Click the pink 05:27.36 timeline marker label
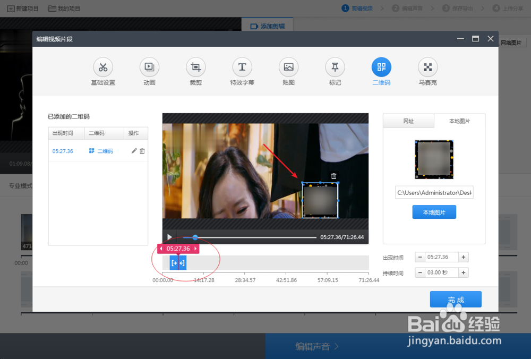 click(x=178, y=249)
